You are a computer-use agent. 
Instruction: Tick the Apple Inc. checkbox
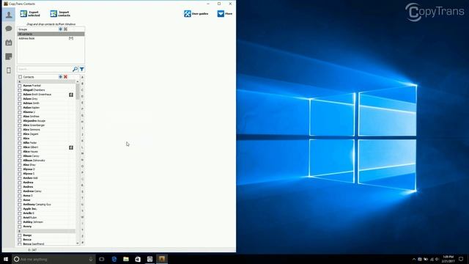(20, 209)
